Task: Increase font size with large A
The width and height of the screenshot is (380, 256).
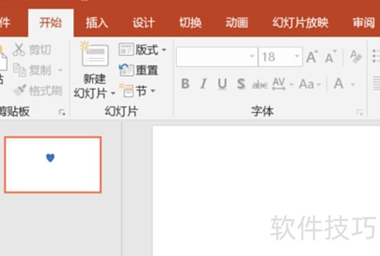Action: (x=312, y=57)
